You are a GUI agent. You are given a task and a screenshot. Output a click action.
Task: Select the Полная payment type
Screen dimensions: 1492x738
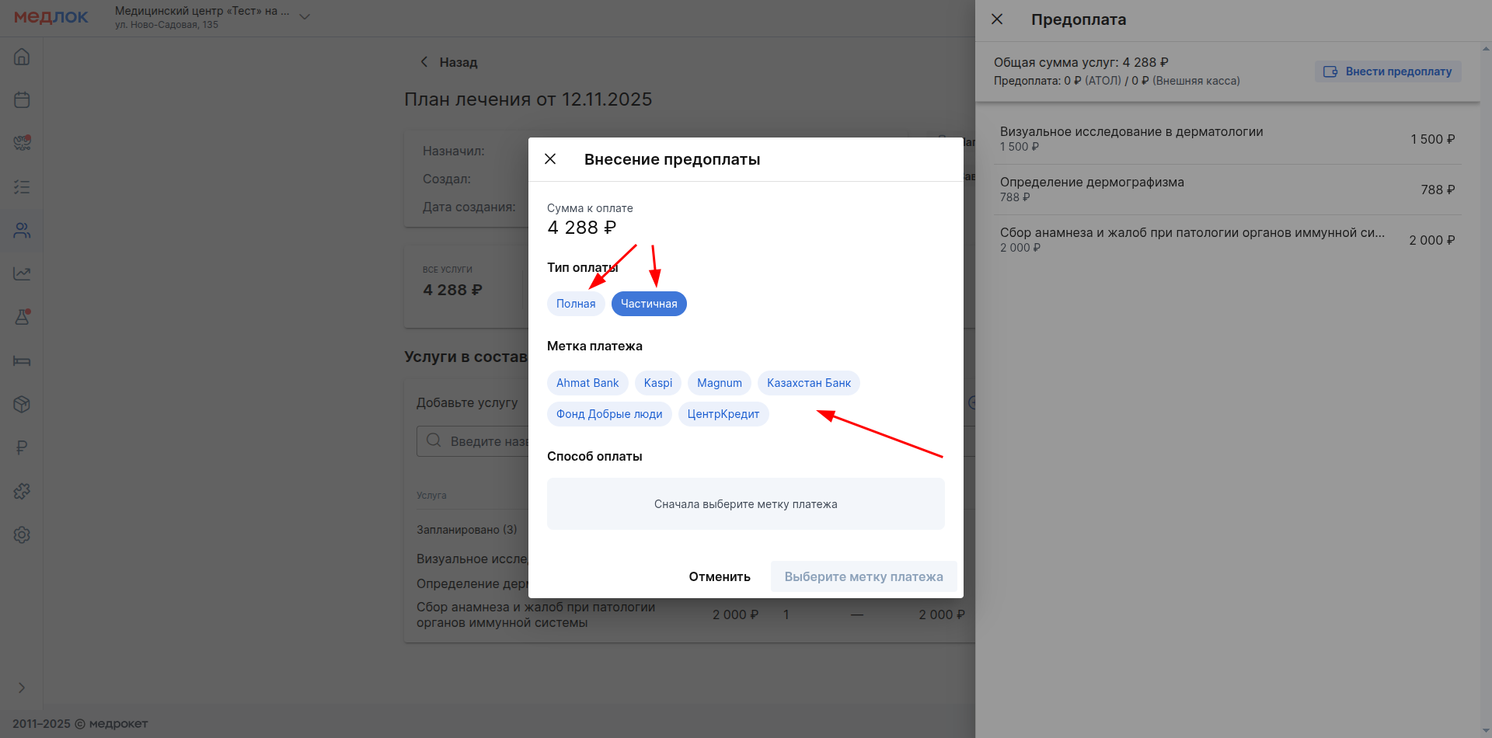[x=576, y=304]
